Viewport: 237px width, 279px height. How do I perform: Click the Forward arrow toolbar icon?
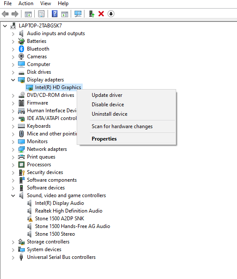click(x=15, y=14)
